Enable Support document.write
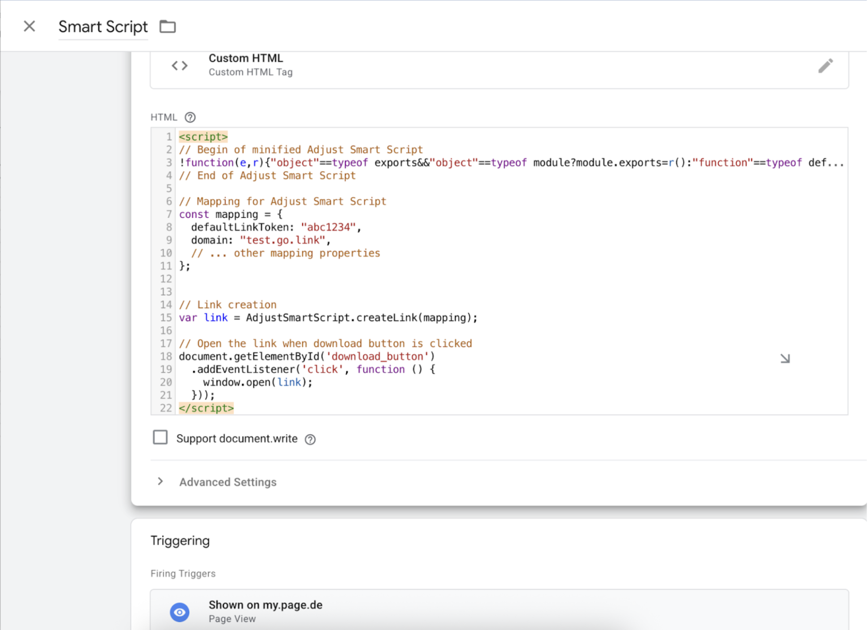This screenshot has width=868, height=630. [x=160, y=437]
